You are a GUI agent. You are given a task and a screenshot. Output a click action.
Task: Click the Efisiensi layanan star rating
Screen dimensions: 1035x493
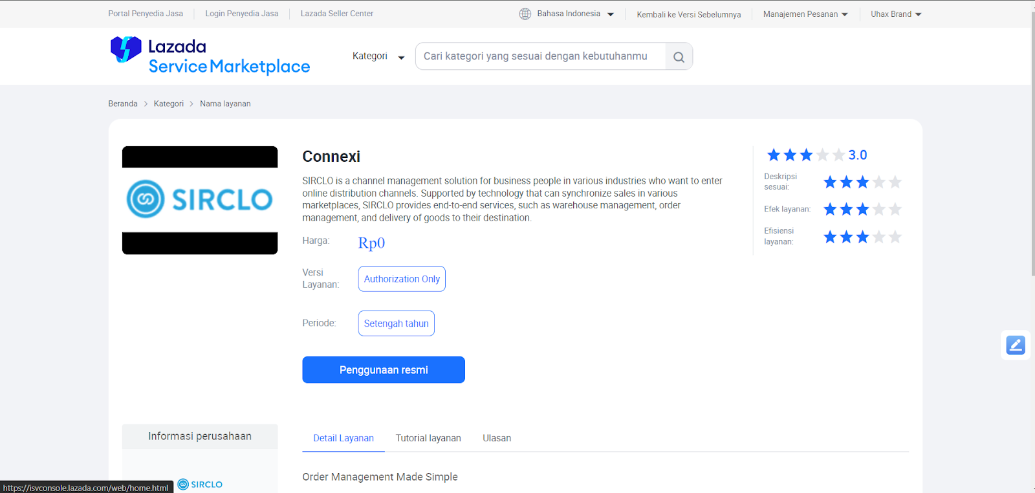click(862, 237)
